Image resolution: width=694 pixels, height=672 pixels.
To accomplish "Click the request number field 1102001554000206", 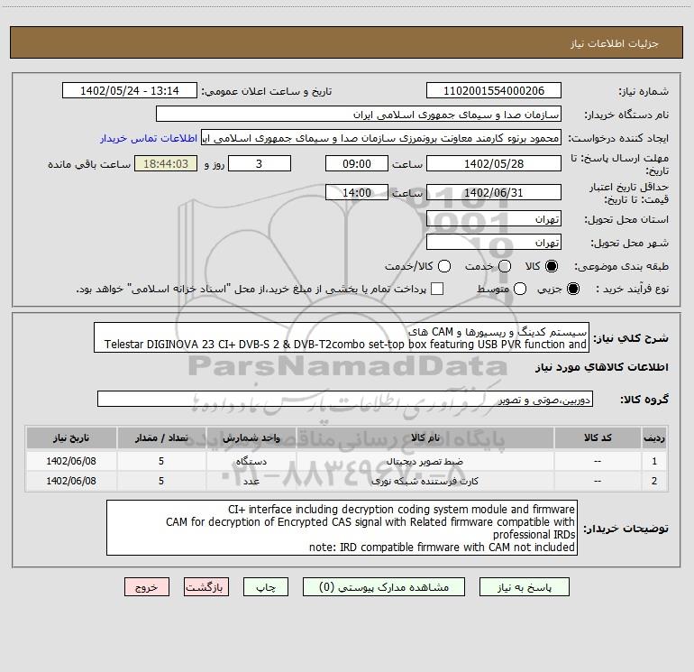I will [494, 90].
